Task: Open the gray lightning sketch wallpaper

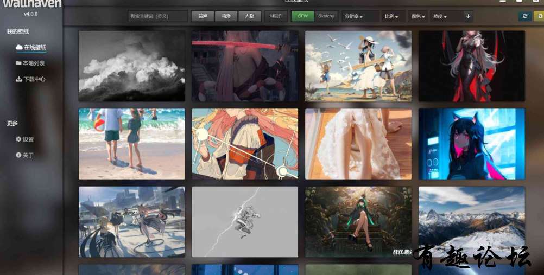Action: (x=245, y=222)
